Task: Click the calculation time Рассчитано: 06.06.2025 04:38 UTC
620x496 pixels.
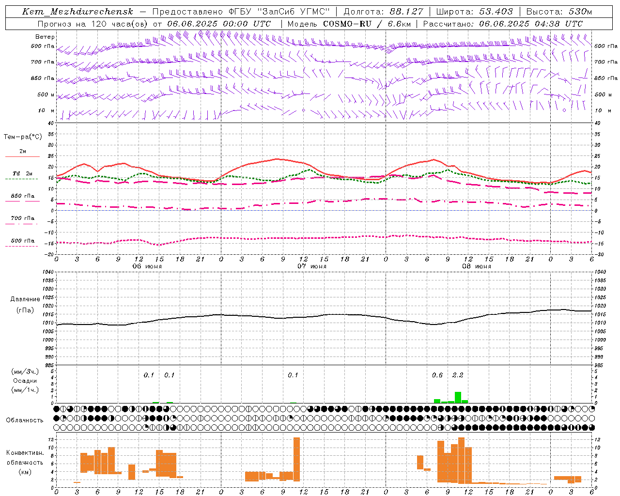Action: tap(503, 24)
